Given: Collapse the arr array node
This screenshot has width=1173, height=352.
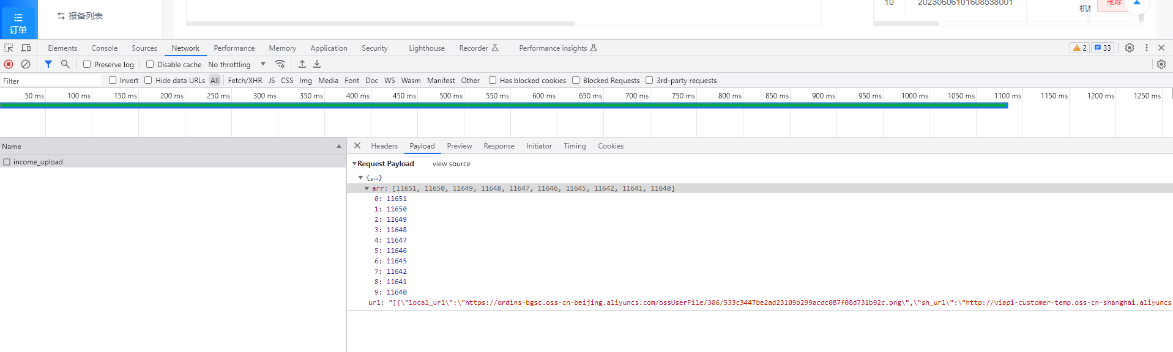Looking at the screenshot, I should tap(367, 189).
